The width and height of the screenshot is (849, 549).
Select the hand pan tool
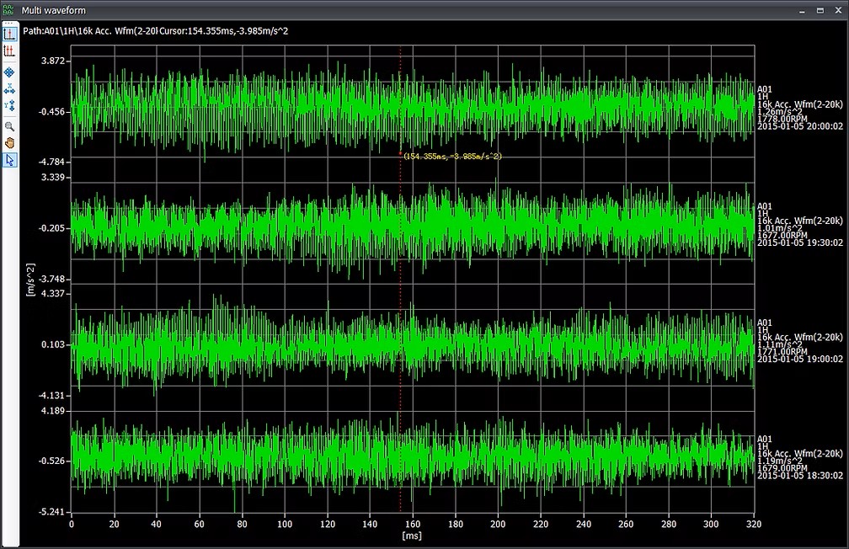(9, 142)
